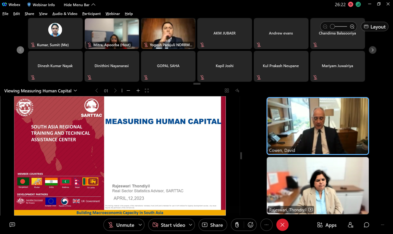Go to next shared slide
The height and width of the screenshot is (234, 393).
(x=115, y=91)
